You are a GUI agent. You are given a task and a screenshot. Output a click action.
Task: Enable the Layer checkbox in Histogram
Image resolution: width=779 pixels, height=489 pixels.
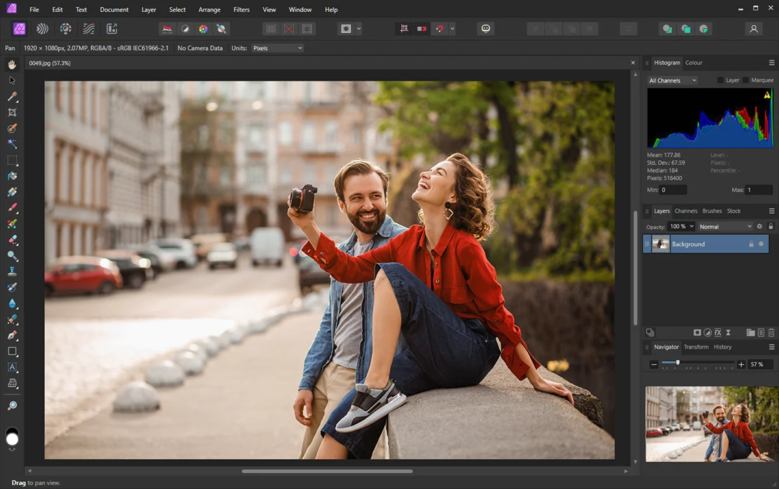(x=721, y=80)
